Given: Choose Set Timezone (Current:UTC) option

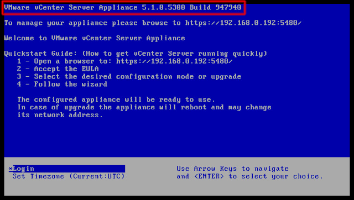Looking at the screenshot, I should pos(69,176).
